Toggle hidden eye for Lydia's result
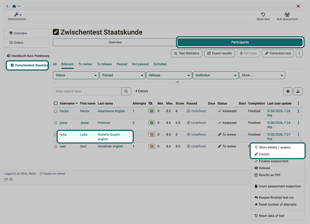Viewport: 310px width, 224px height. (x=152, y=135)
